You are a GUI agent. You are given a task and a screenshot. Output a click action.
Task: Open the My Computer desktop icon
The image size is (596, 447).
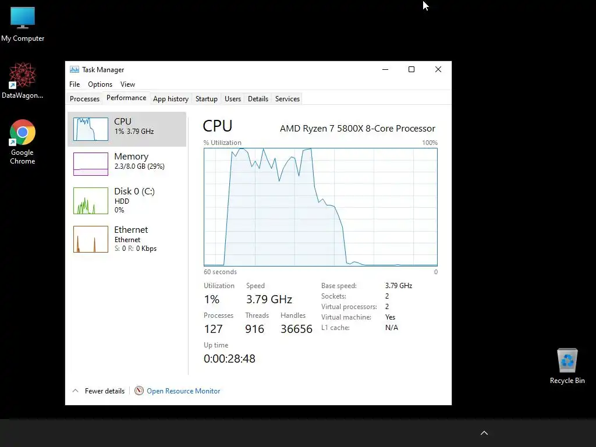tap(23, 23)
